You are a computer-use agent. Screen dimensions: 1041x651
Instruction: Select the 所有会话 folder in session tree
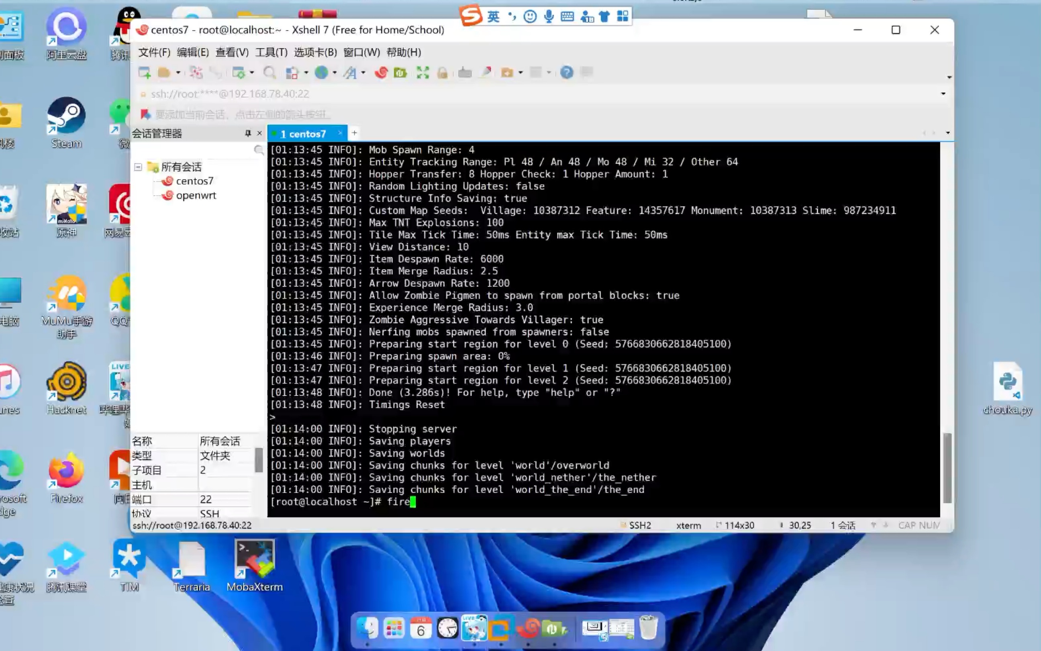coord(181,167)
